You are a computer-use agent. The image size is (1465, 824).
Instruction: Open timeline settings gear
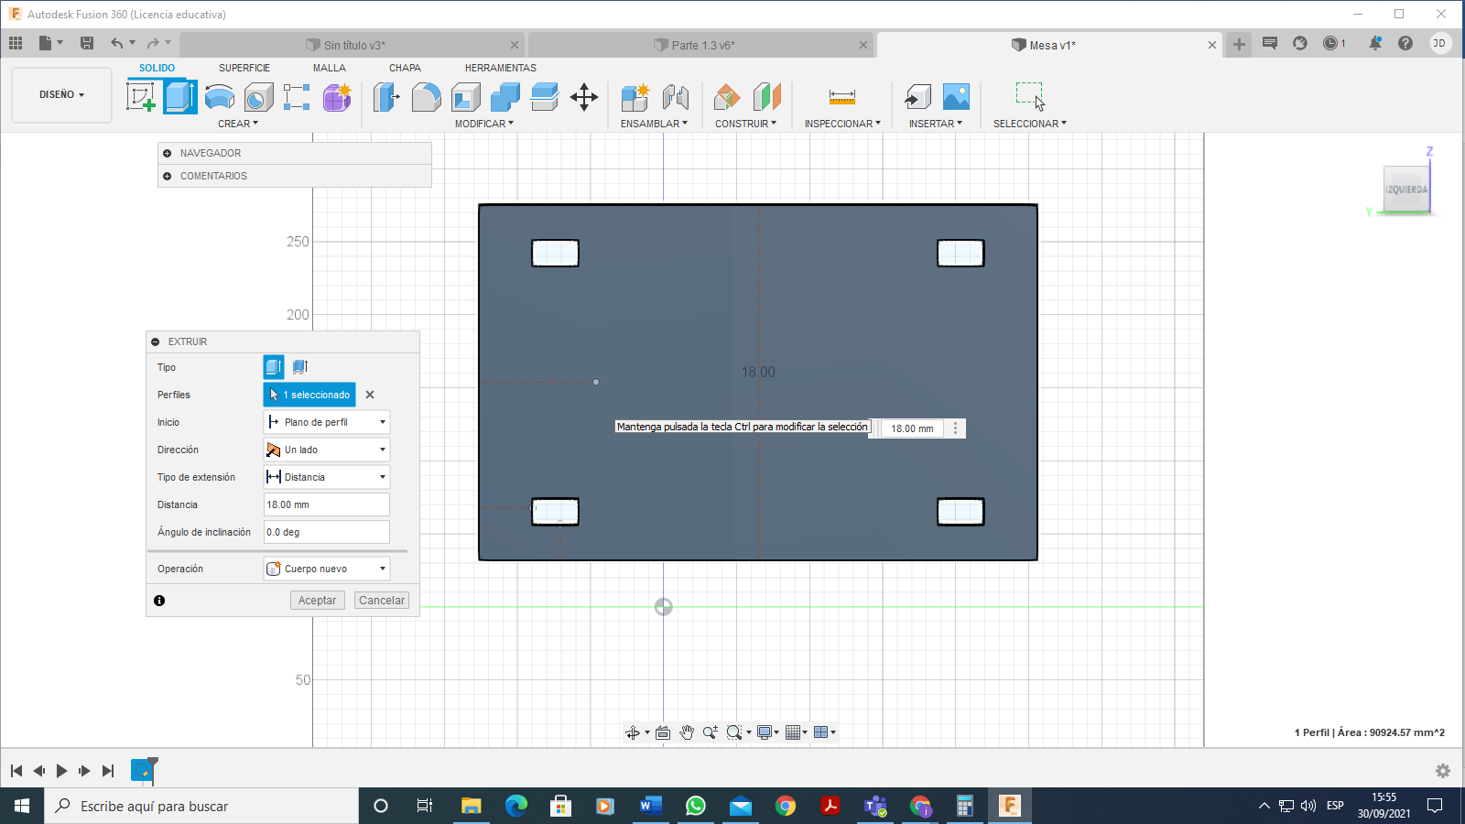pos(1443,771)
